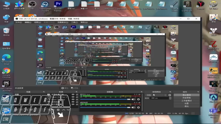221x124 pixels.
Task: Toggle the lock on 视频采集设备 source
Action: [x=77, y=95]
